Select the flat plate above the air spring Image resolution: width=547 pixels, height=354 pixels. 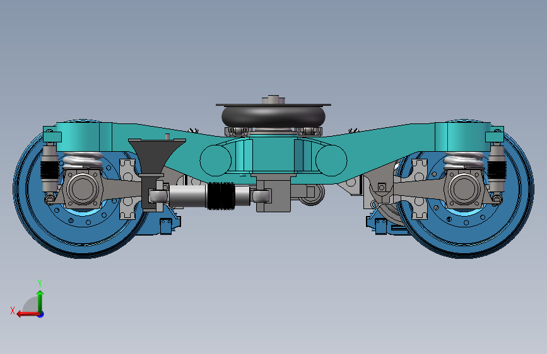point(274,105)
